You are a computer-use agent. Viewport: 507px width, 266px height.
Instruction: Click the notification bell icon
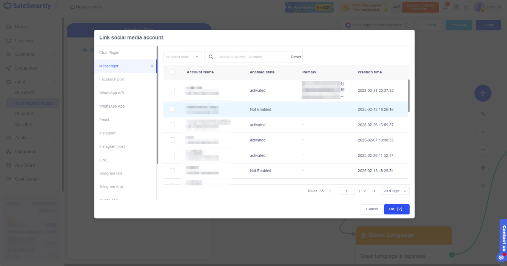[445, 7]
